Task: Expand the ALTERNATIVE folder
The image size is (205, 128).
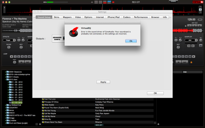Action: point(6,105)
